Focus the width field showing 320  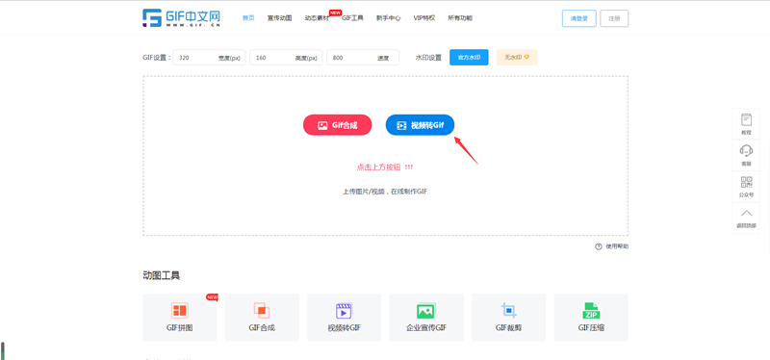pyautogui.click(x=210, y=58)
